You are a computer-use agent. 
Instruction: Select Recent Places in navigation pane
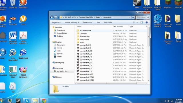tap(62, 33)
